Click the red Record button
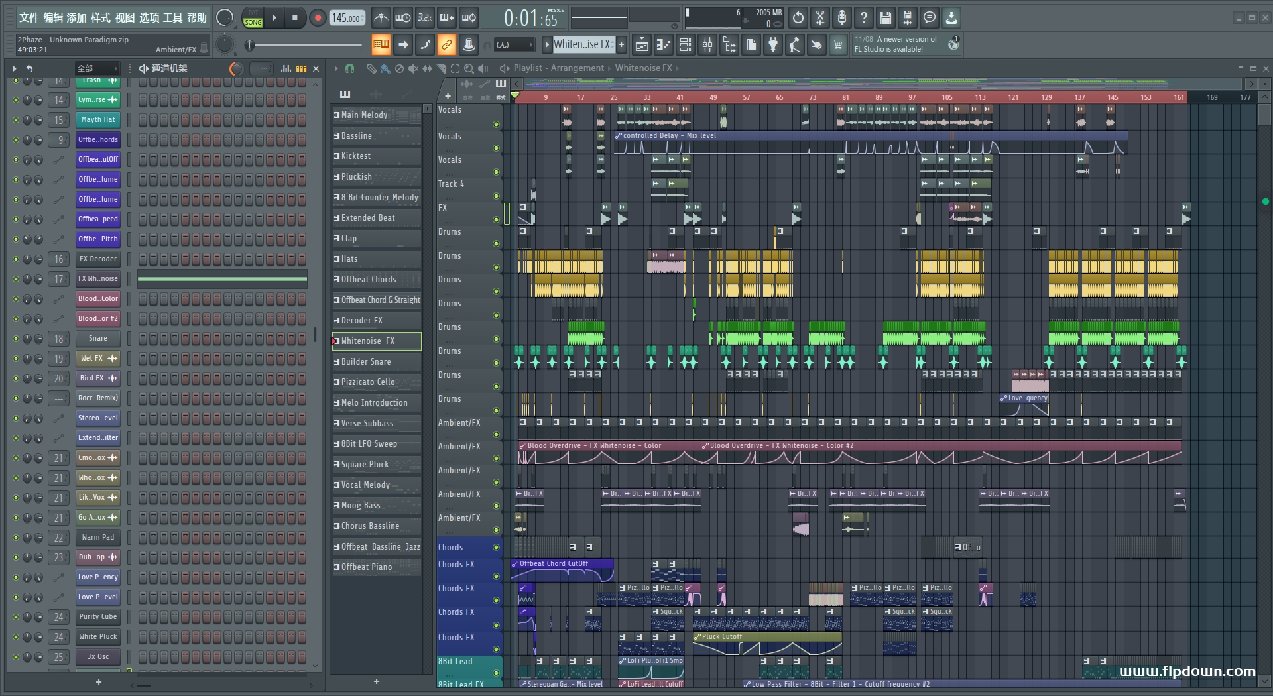1273x696 pixels. coord(318,18)
